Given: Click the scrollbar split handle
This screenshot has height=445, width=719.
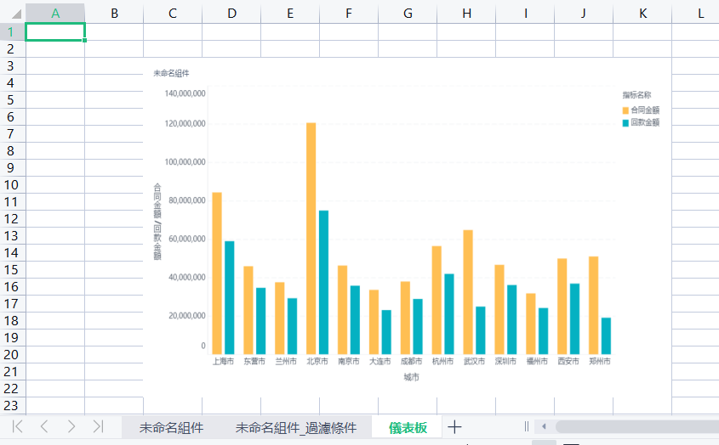Looking at the screenshot, I should point(527,426).
